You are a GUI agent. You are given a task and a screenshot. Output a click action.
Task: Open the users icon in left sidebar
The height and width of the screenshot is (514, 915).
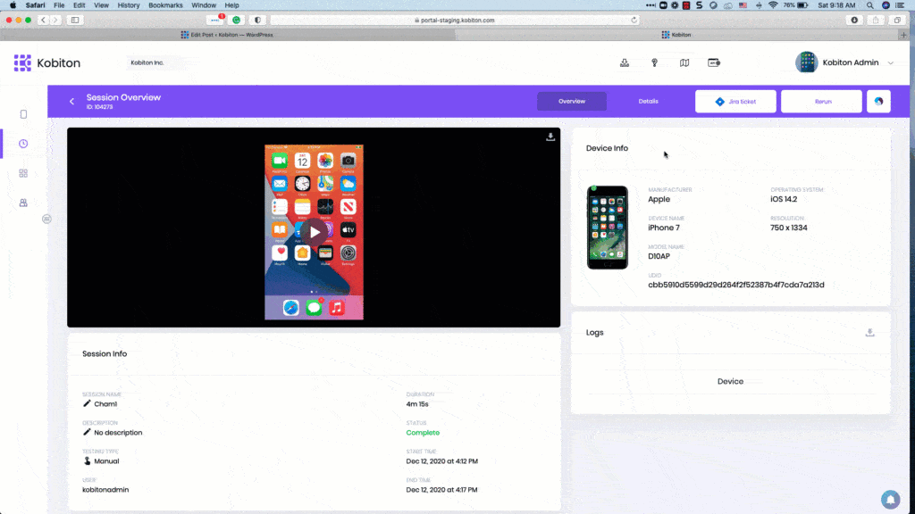[23, 203]
